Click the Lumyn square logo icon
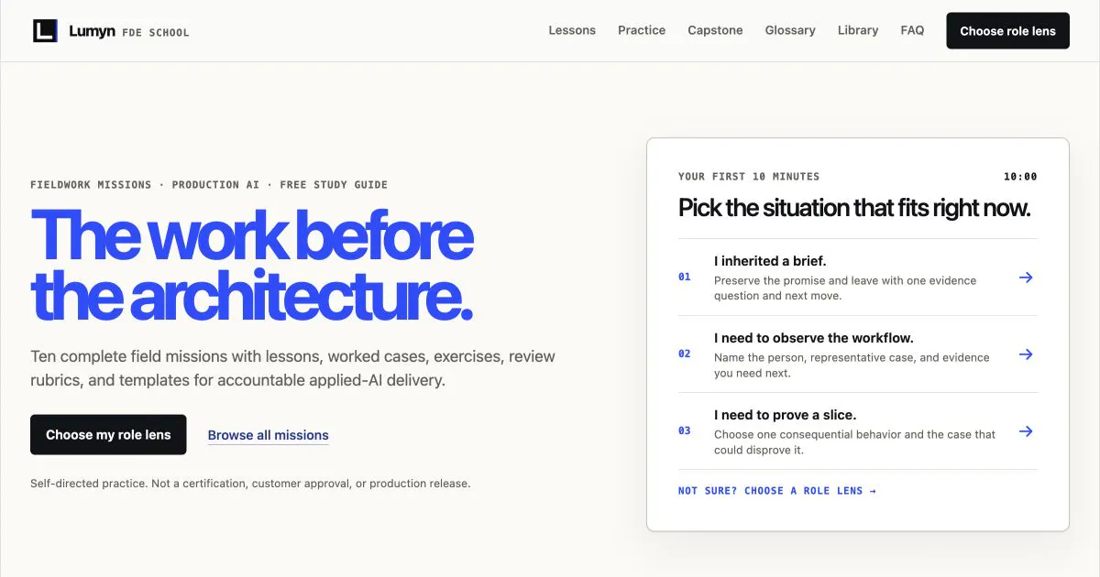Screen dimensions: 1100x577 coord(45,31)
